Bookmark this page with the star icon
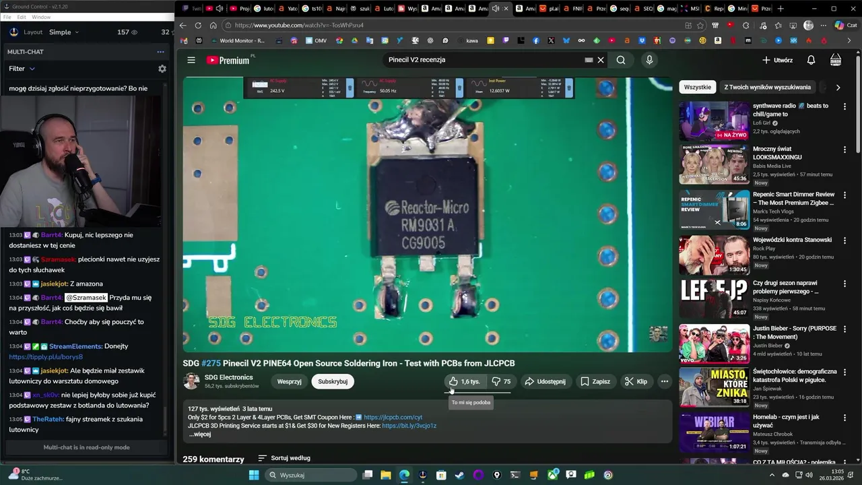The width and height of the screenshot is (862, 485). click(x=700, y=25)
